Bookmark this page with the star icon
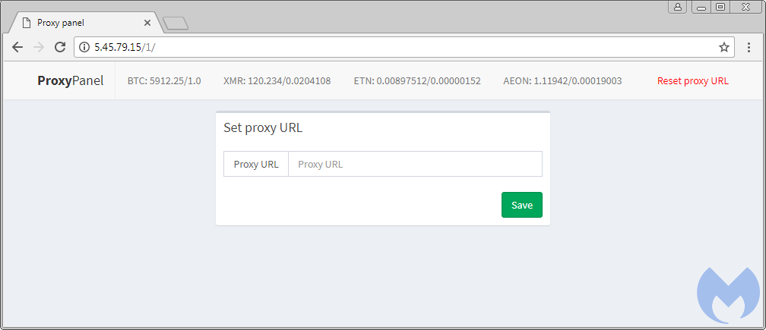 [724, 47]
